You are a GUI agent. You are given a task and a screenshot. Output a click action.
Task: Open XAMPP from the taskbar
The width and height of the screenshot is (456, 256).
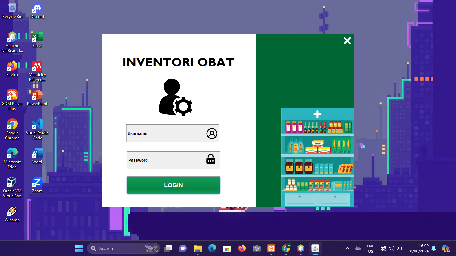tap(271, 248)
